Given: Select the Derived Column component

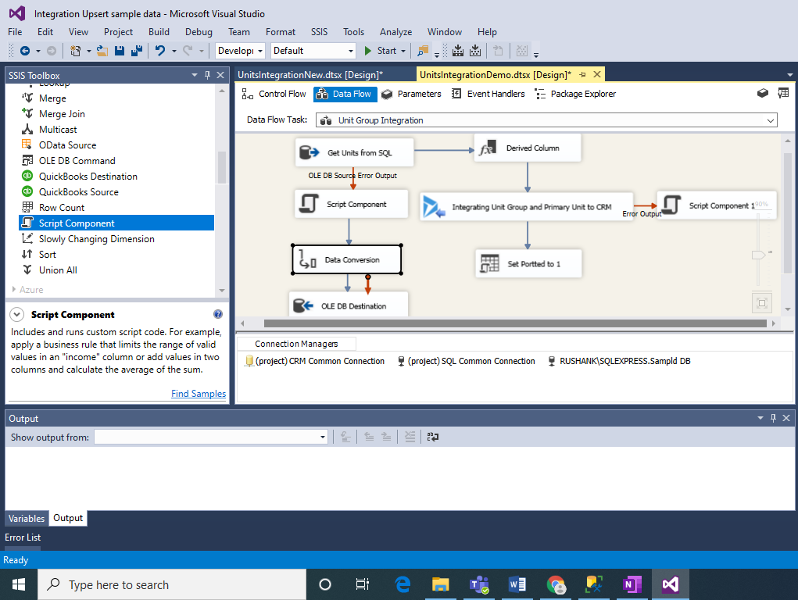Looking at the screenshot, I should tap(528, 148).
